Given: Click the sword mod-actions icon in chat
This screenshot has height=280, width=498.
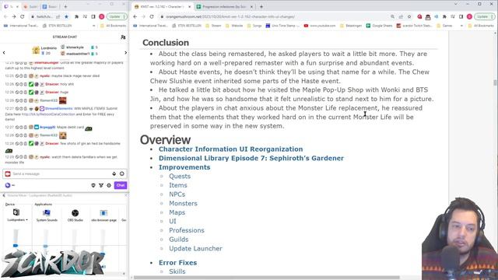Looking at the screenshot, I should (101, 185).
